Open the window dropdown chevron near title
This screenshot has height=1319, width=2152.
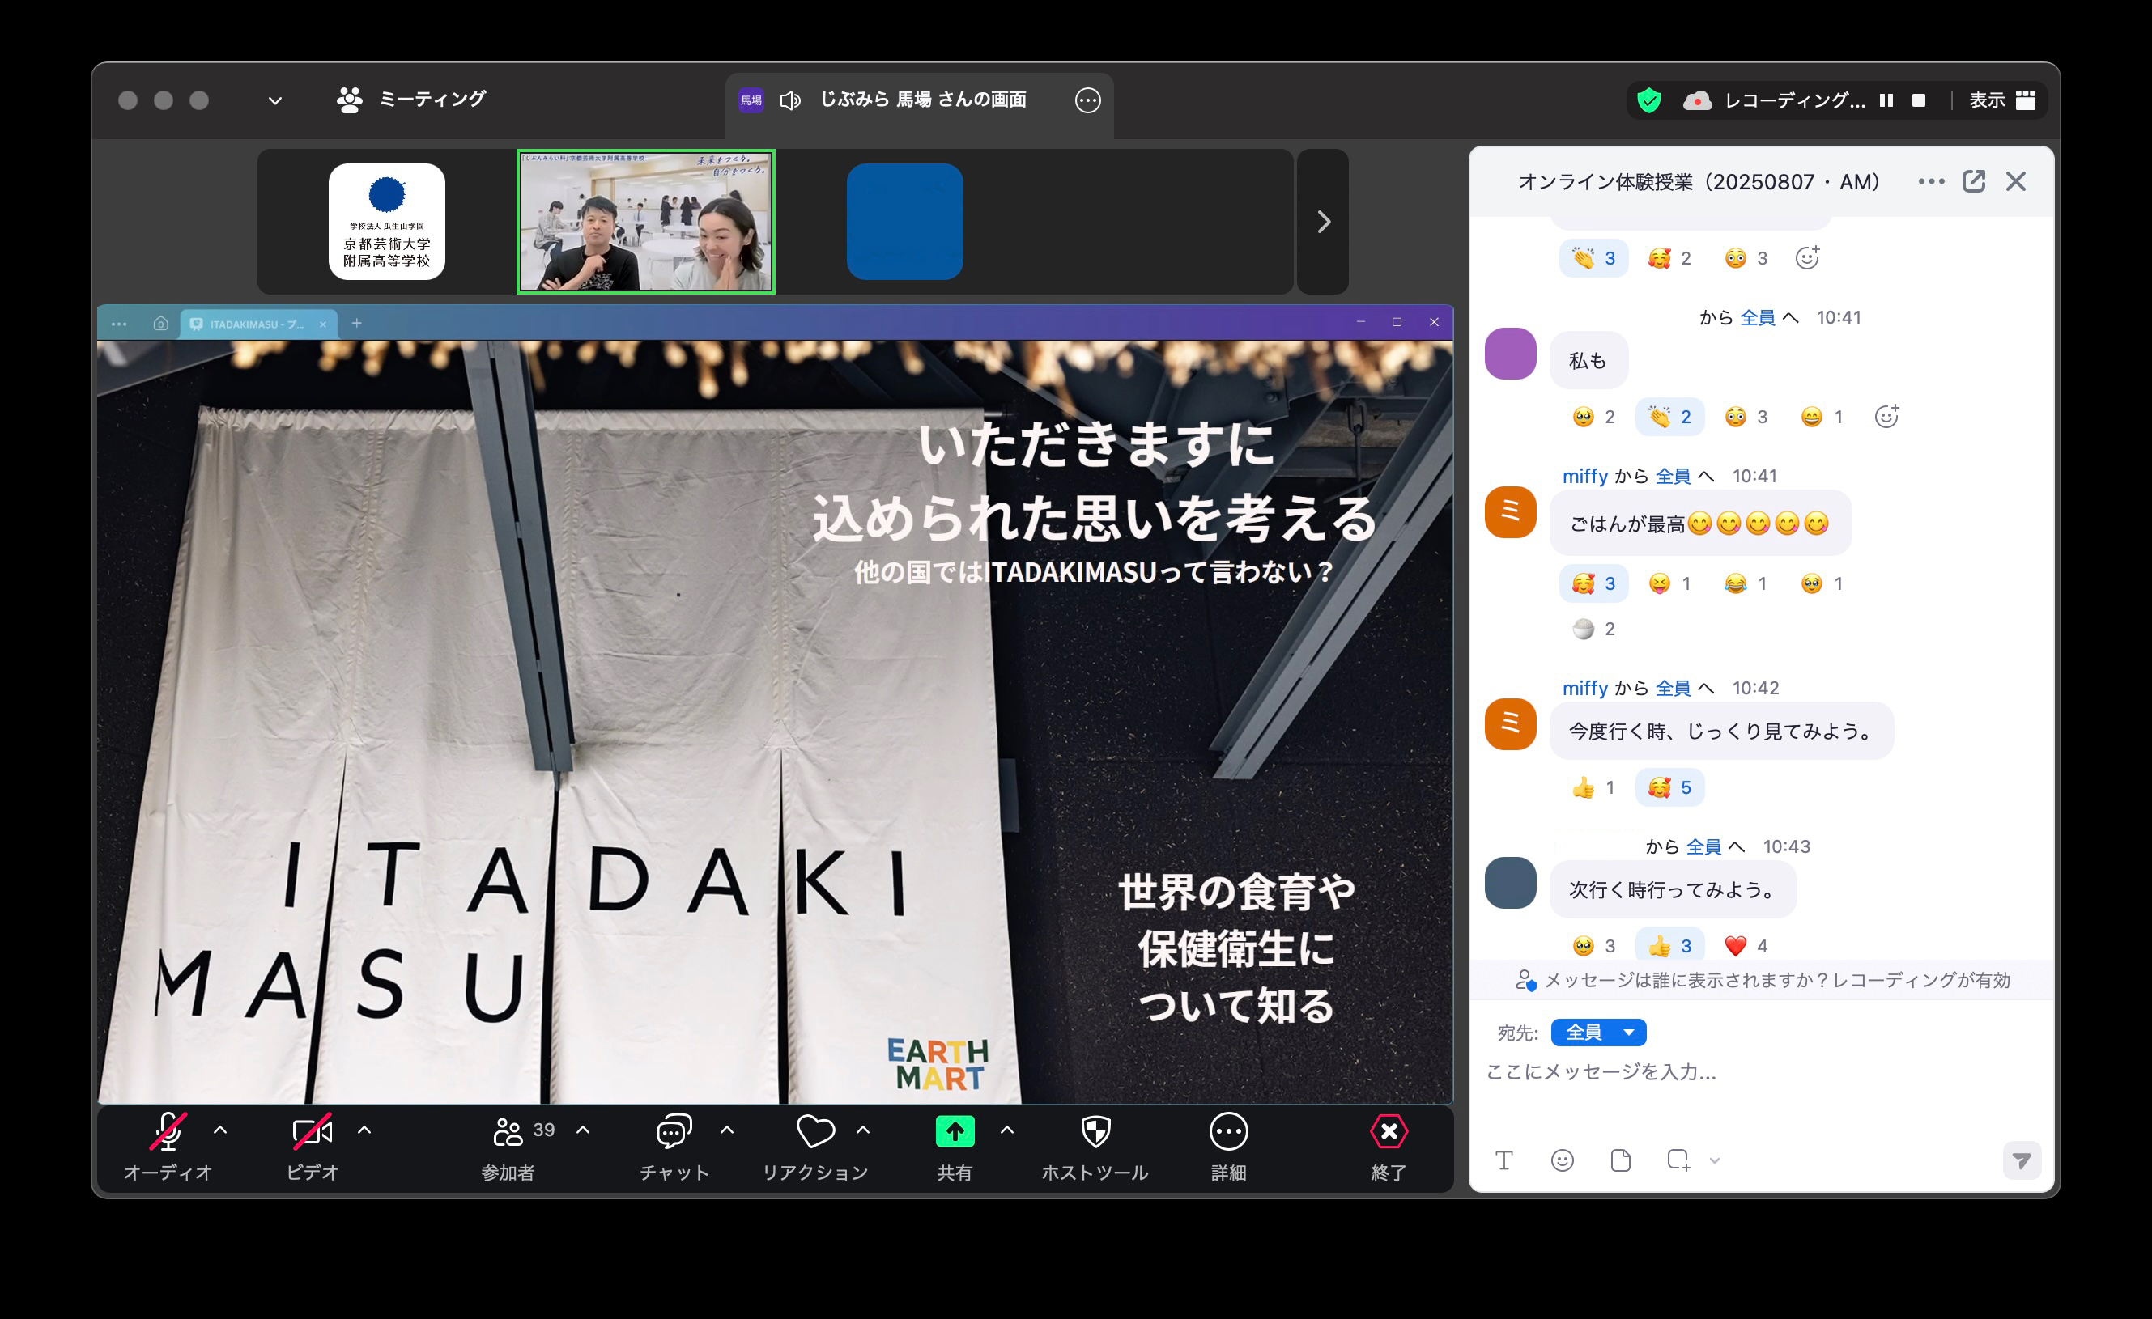pos(275,100)
